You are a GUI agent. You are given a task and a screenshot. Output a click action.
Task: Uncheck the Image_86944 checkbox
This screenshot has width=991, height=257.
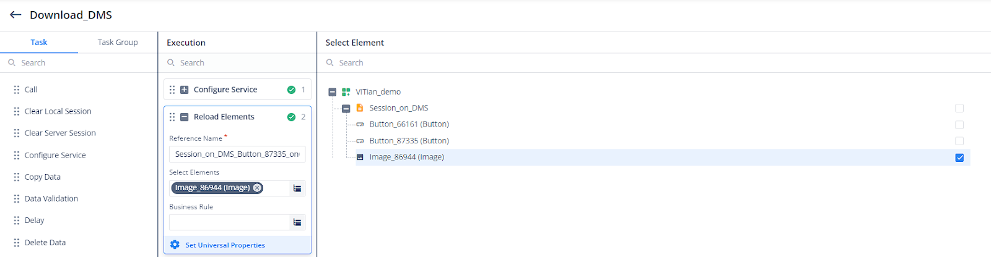pos(959,158)
